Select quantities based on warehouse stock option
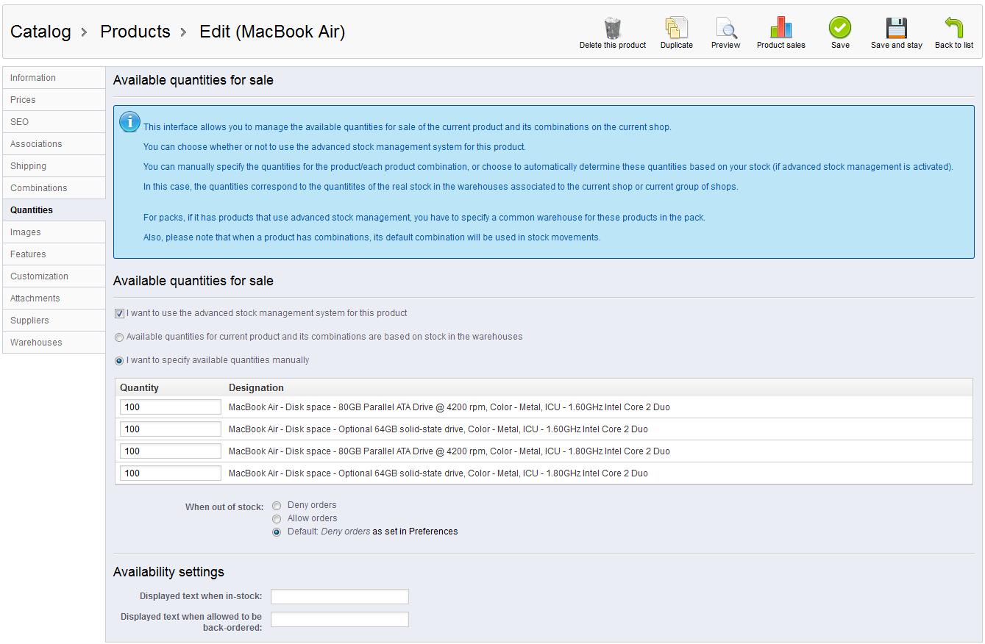985x644 pixels. click(x=119, y=337)
